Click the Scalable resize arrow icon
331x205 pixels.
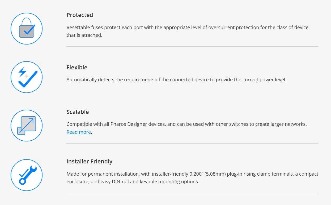click(x=27, y=126)
